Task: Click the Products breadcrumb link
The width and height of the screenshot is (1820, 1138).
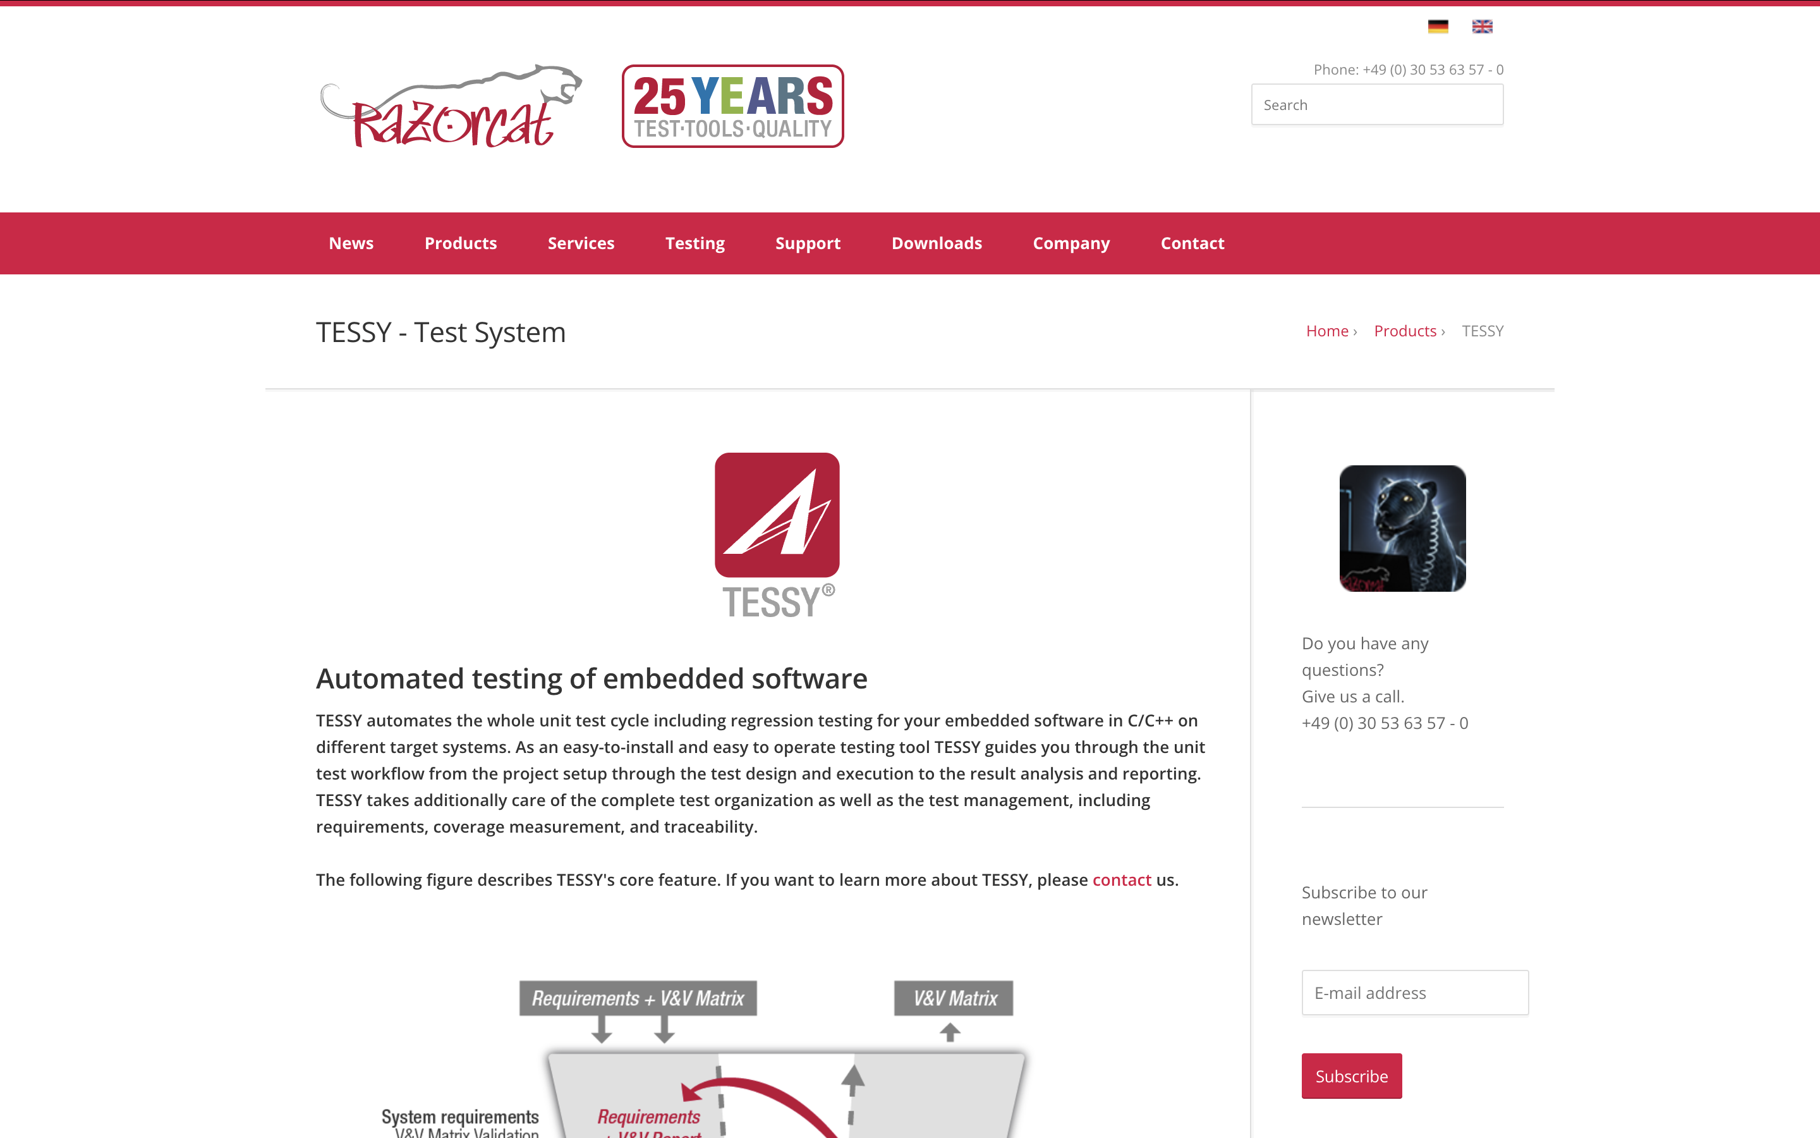Action: point(1405,331)
